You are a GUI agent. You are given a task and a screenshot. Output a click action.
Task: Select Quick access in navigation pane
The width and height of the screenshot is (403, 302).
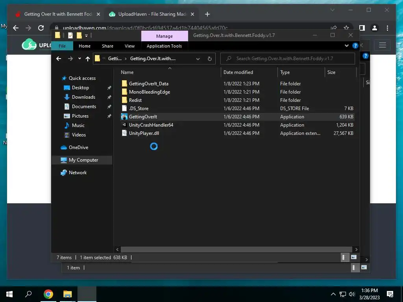[82, 78]
